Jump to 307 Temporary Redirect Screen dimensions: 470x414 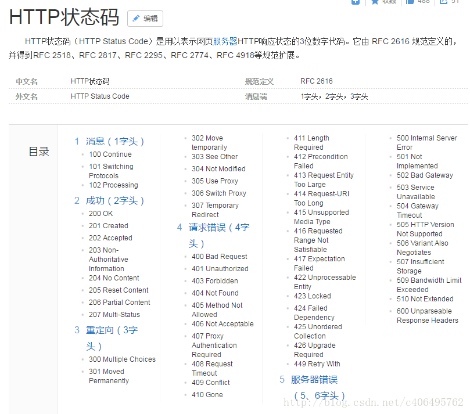point(215,210)
